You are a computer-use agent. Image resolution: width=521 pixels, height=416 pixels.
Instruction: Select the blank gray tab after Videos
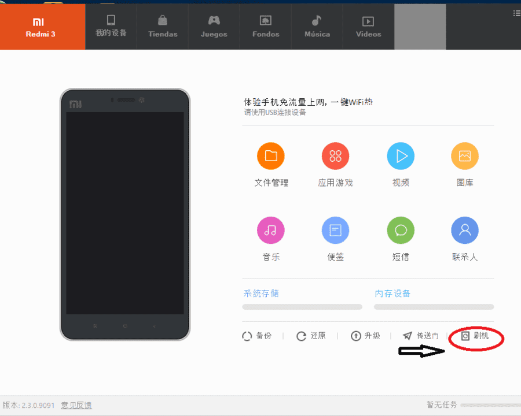[x=420, y=27]
